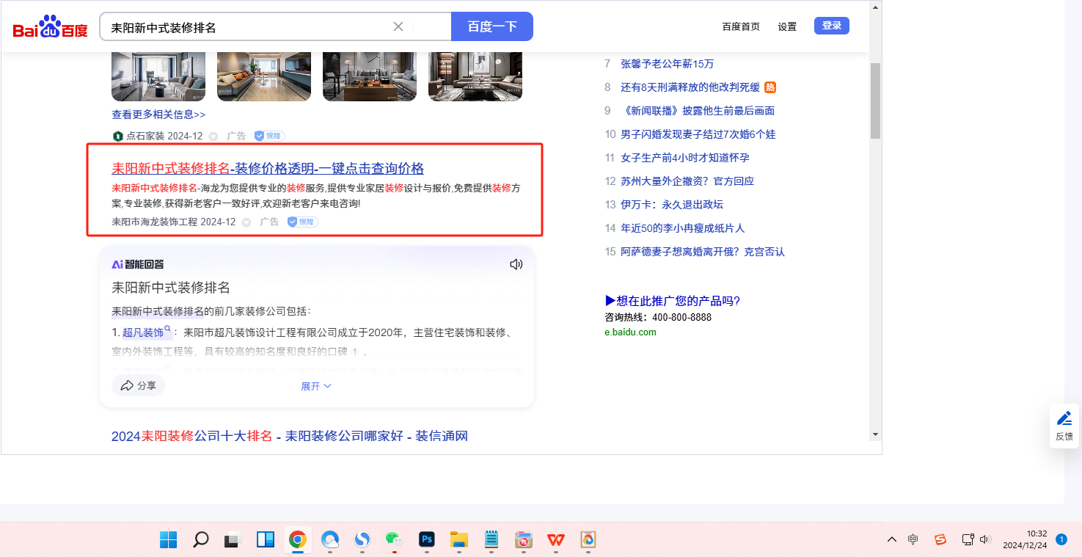Click the search icon next to 超凡装饰
Viewport: 1082px width, 557px height.
[x=168, y=330]
